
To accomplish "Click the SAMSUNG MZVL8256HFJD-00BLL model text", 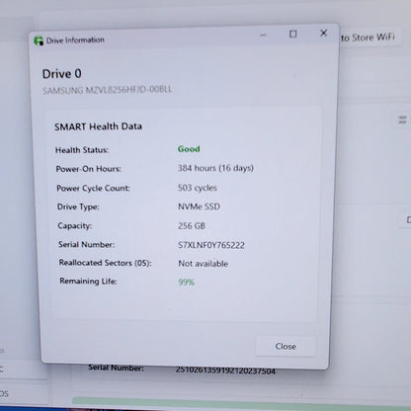I will click(x=108, y=90).
